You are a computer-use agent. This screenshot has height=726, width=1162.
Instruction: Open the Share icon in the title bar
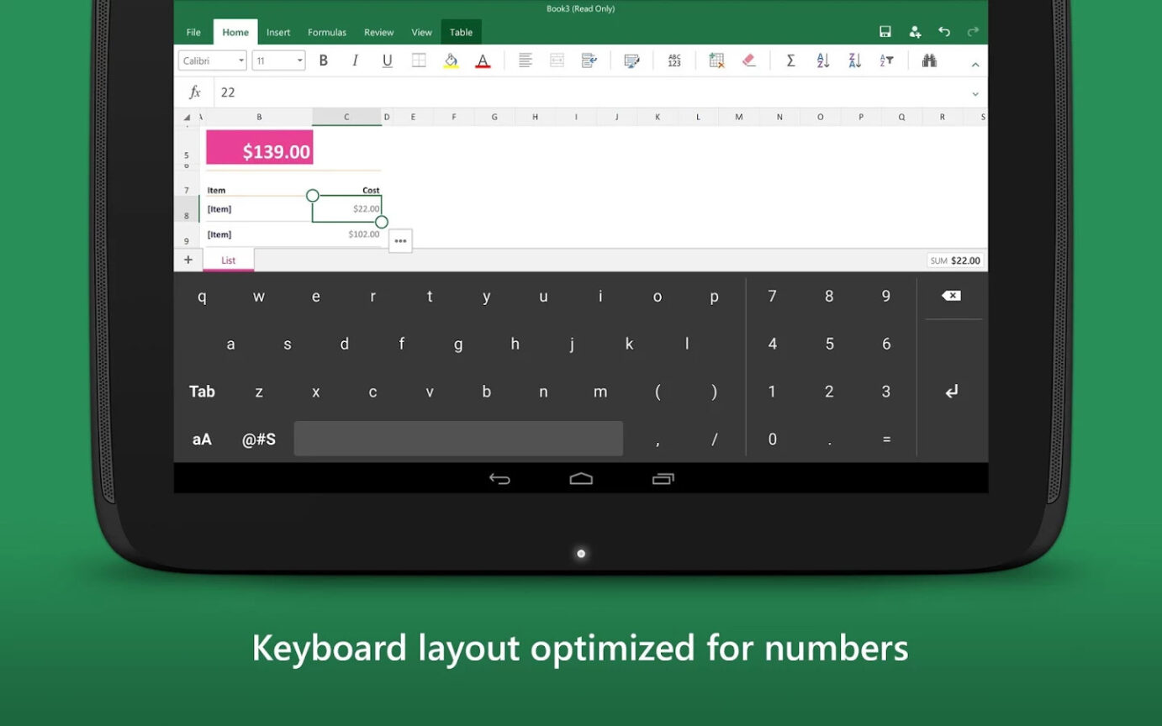914,31
